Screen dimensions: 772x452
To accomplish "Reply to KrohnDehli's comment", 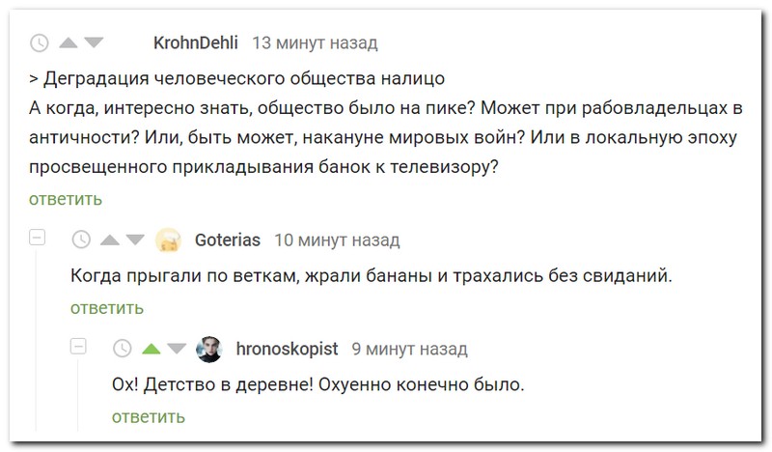I will 65,199.
